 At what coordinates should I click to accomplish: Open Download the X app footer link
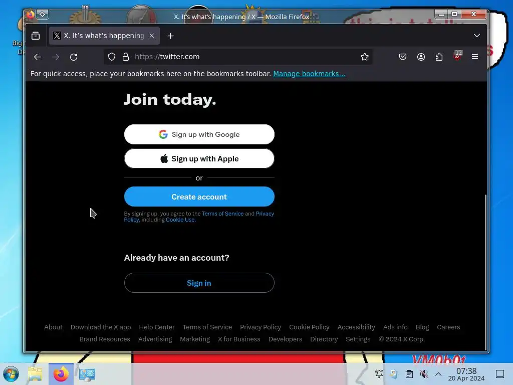(x=101, y=327)
